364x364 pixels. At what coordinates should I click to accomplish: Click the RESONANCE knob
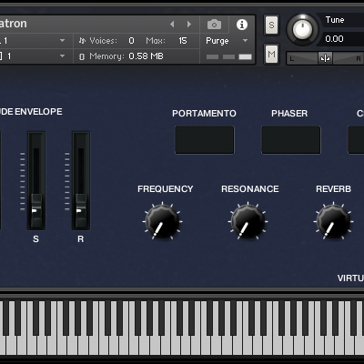point(248,221)
